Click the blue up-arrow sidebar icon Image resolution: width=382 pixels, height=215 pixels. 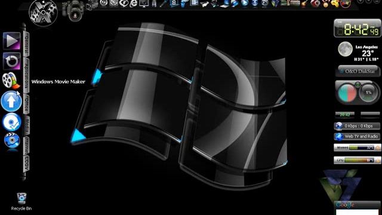[x=11, y=102]
